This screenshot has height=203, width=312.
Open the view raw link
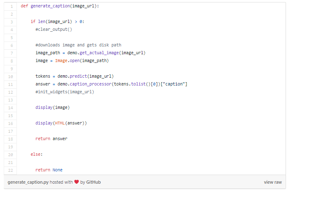pos(273,182)
